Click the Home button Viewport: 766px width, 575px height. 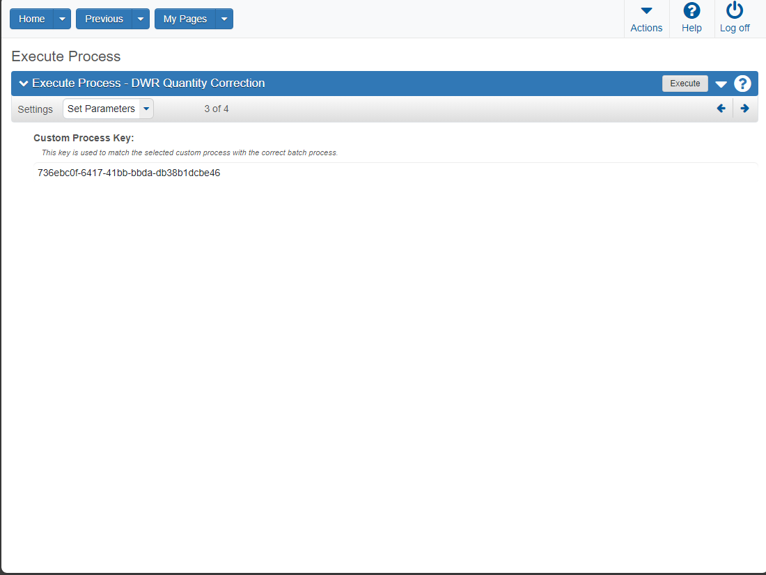[x=32, y=19]
